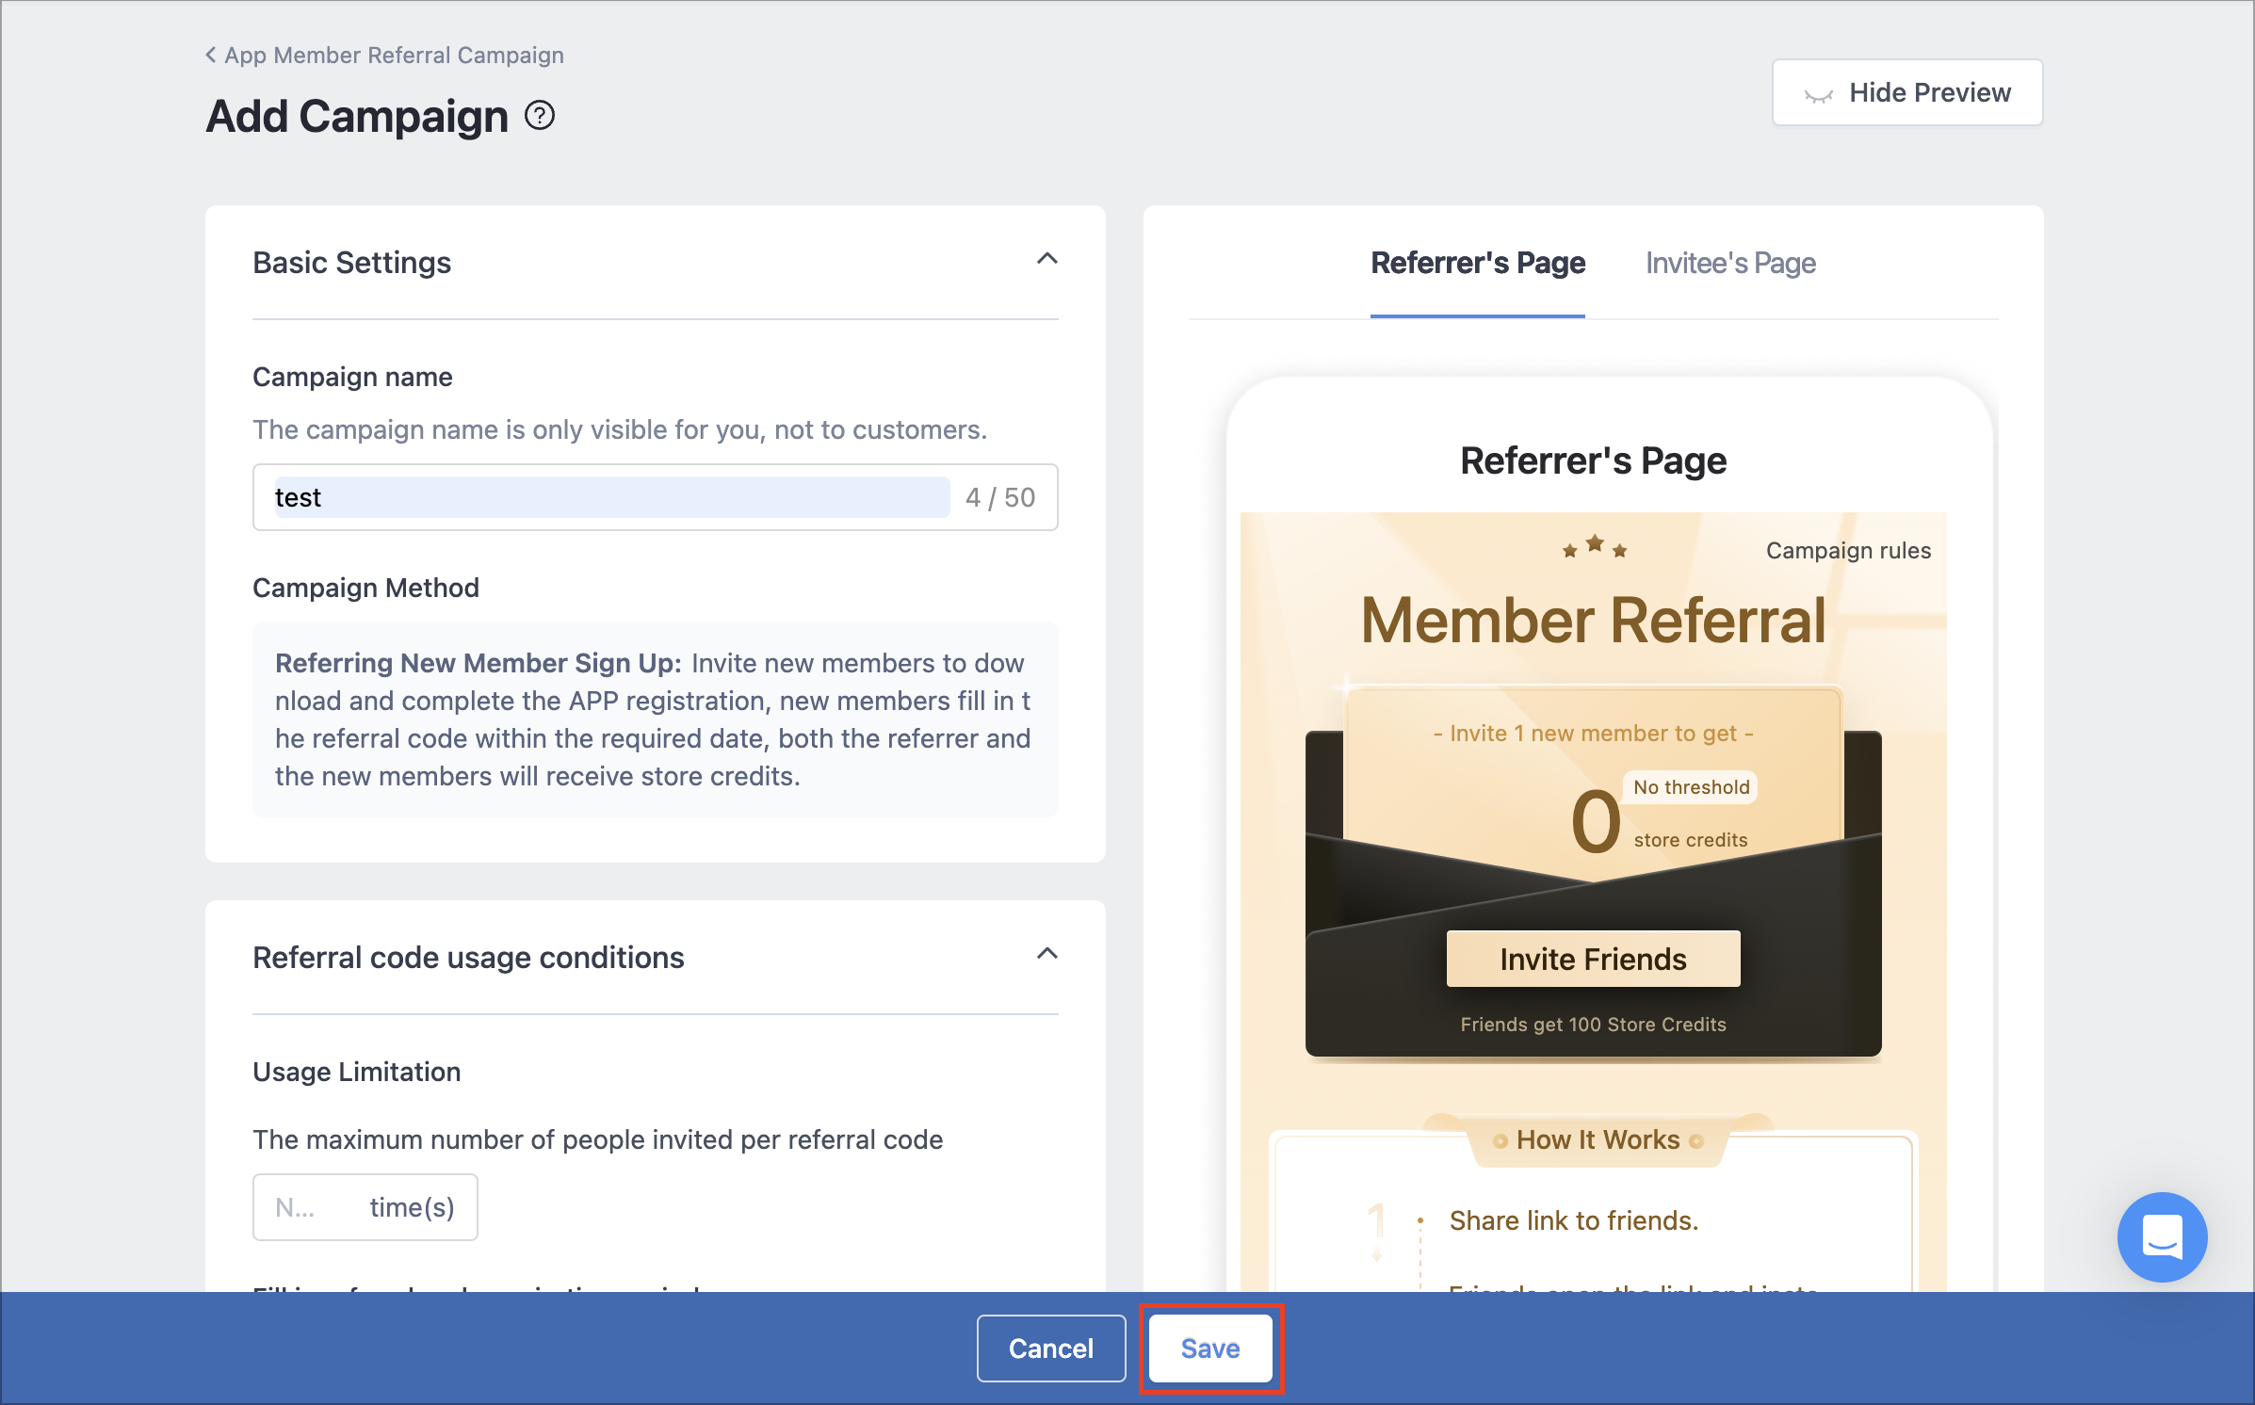This screenshot has height=1405, width=2255.
Task: Click the 'No threshold' badge in preview
Action: click(x=1691, y=787)
